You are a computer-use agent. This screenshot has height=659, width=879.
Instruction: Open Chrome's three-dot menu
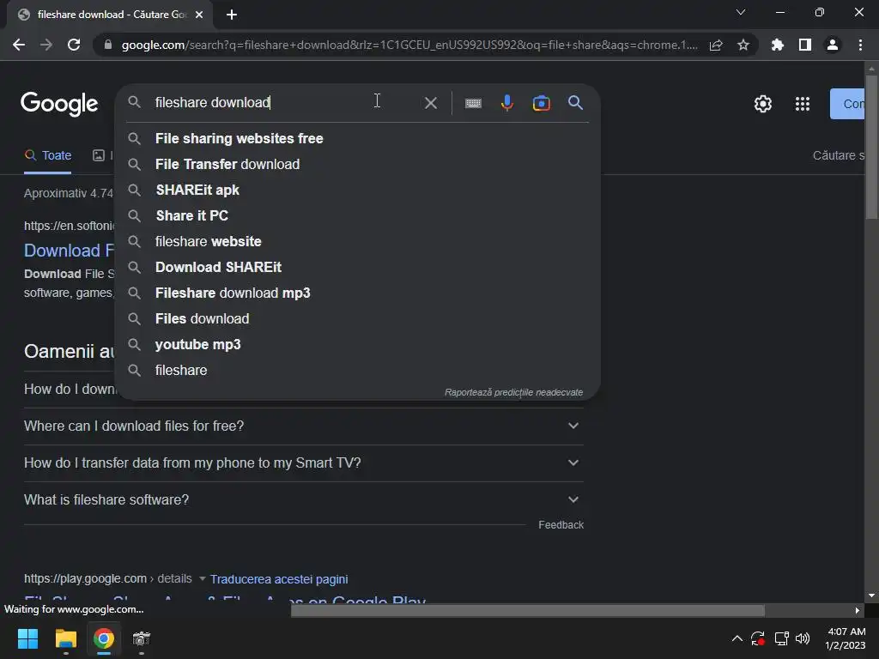(x=860, y=45)
